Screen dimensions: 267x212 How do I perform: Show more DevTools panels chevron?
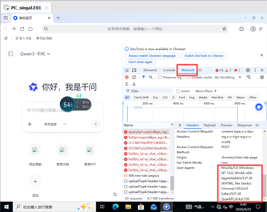(x=200, y=70)
